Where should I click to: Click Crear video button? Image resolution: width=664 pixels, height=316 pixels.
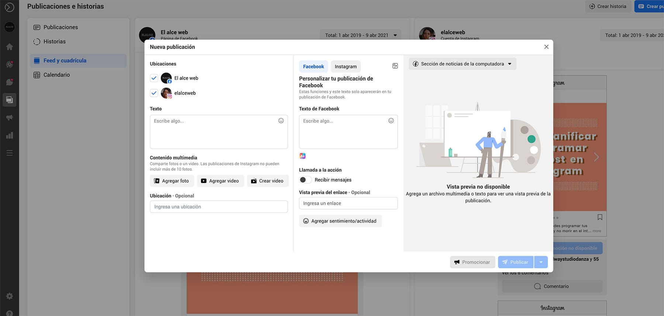[267, 181]
